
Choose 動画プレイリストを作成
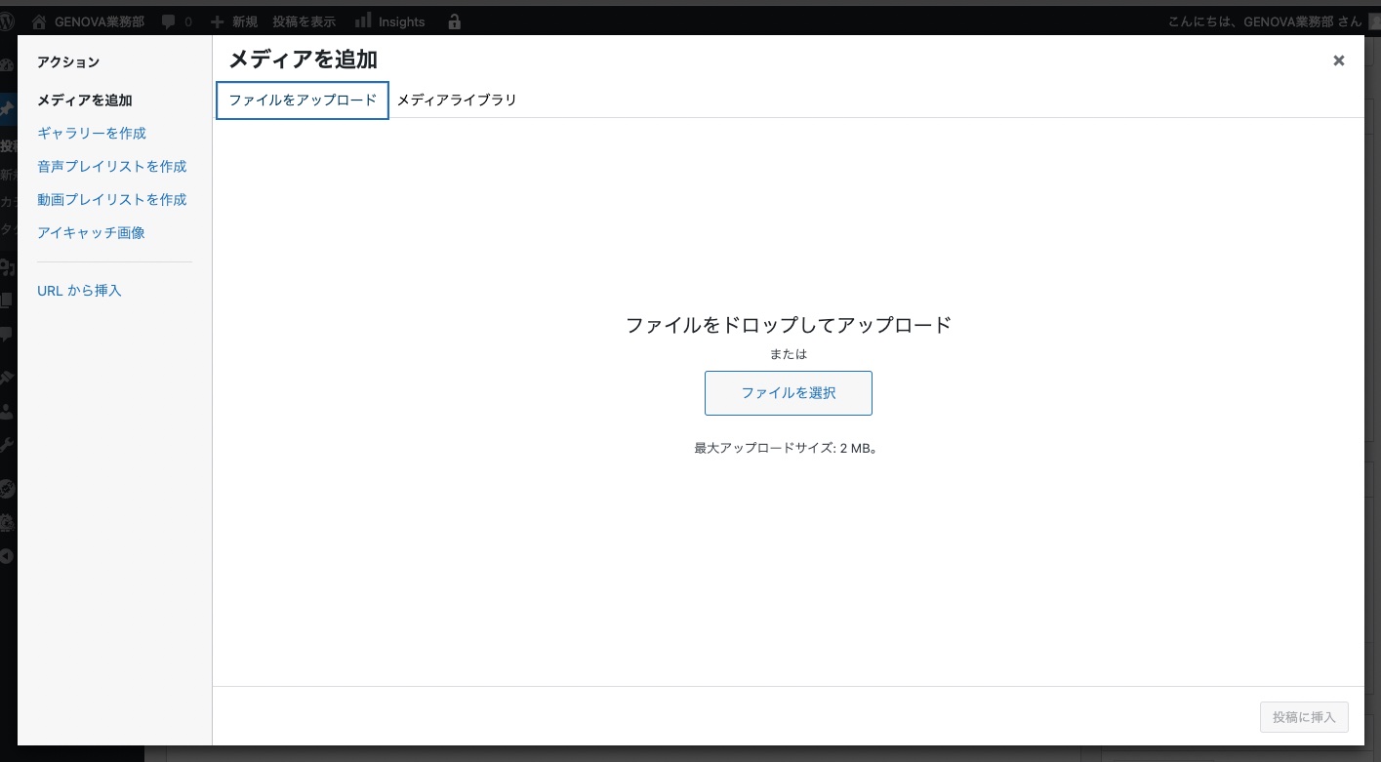[x=111, y=199]
